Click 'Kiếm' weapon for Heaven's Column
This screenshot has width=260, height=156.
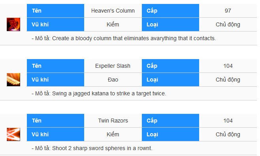pyautogui.click(x=113, y=24)
